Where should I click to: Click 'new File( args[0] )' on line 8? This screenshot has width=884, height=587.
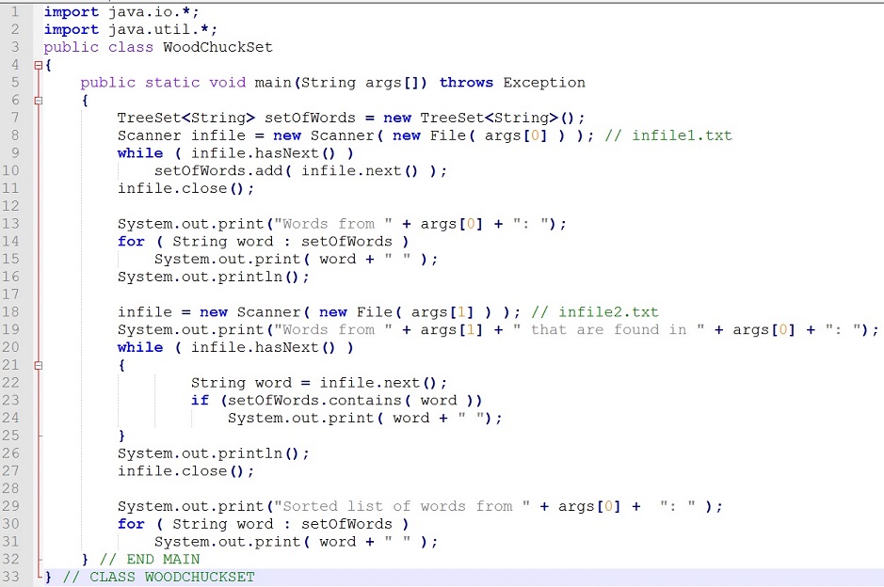[x=478, y=135]
